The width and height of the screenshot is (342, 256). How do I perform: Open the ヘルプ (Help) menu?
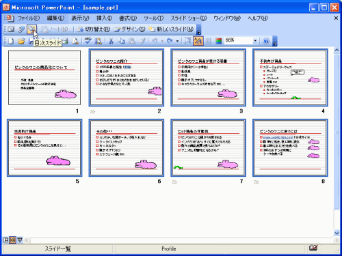click(x=258, y=18)
